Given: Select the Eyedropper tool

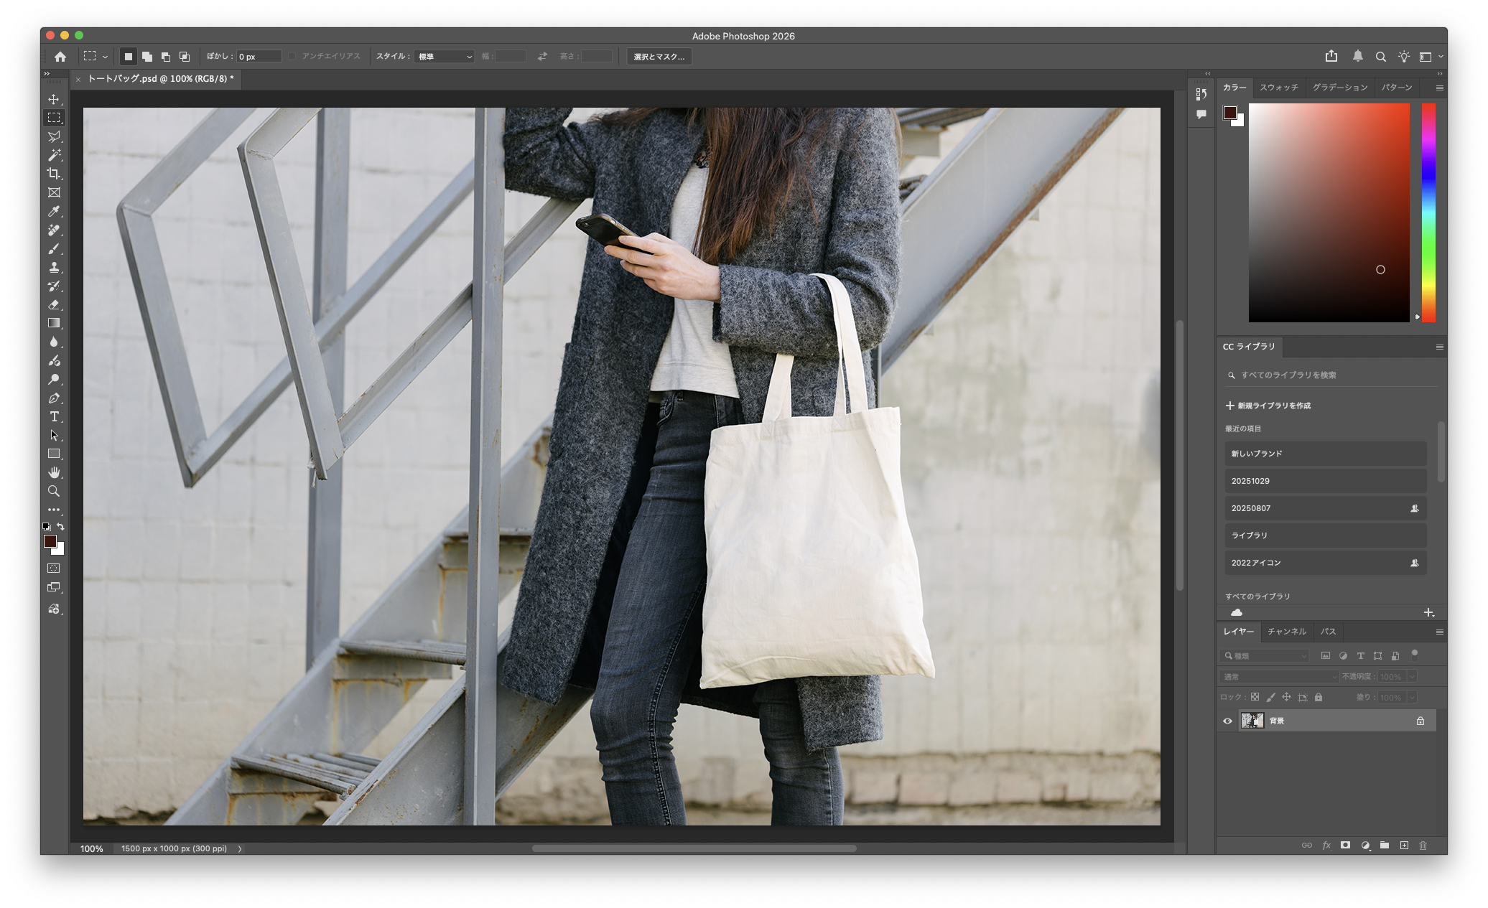Looking at the screenshot, I should tap(54, 211).
